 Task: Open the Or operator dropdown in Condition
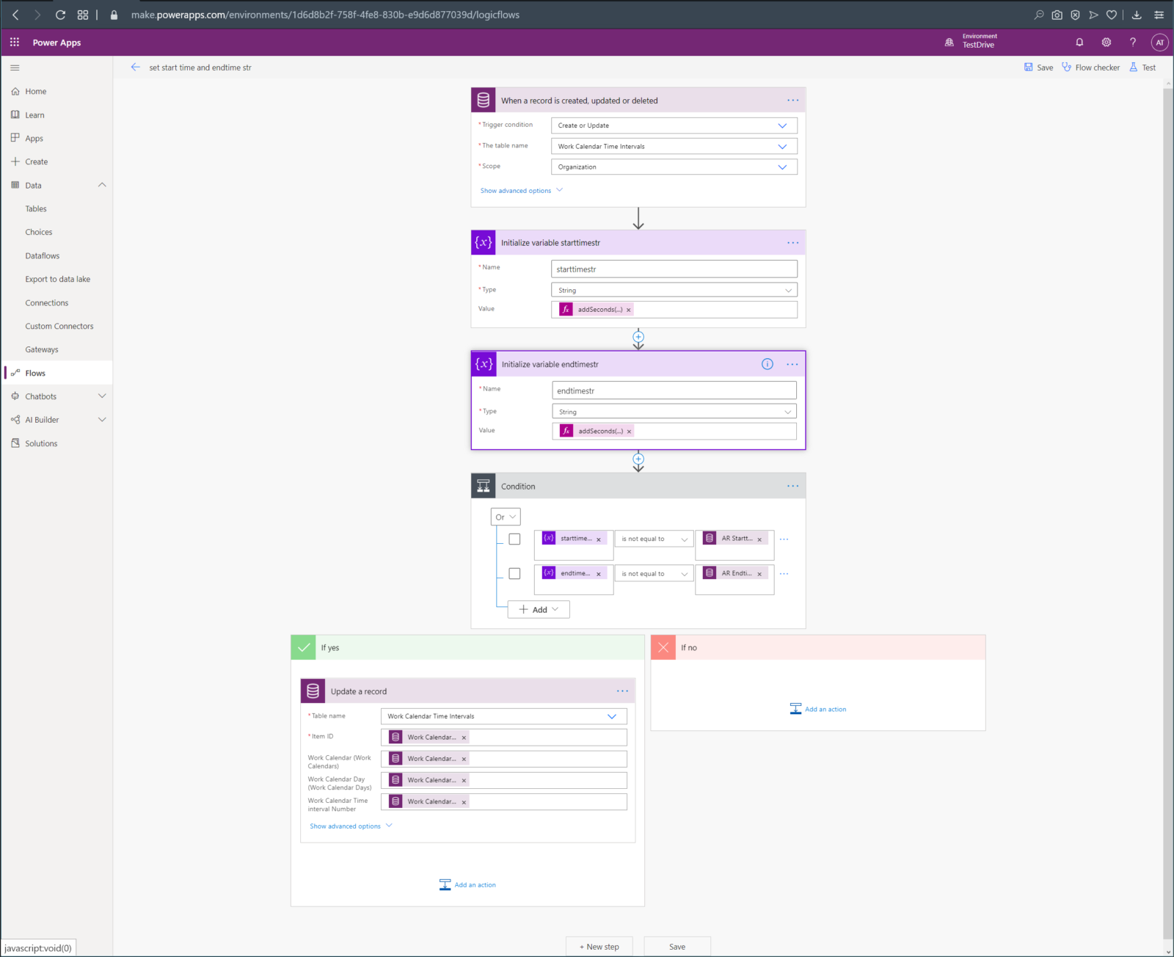click(505, 517)
